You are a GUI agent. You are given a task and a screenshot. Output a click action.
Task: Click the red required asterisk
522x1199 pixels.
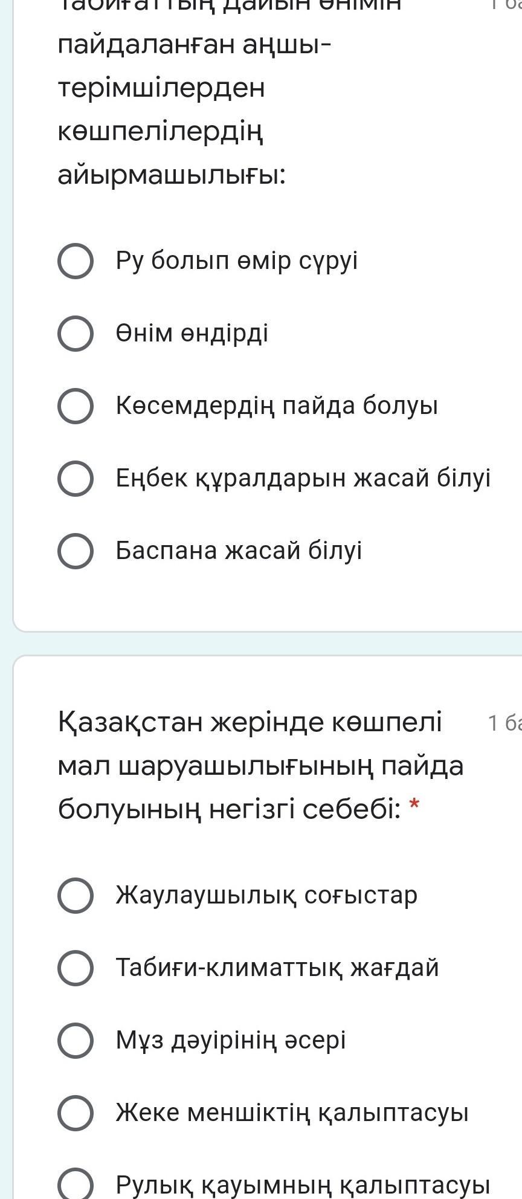(414, 805)
